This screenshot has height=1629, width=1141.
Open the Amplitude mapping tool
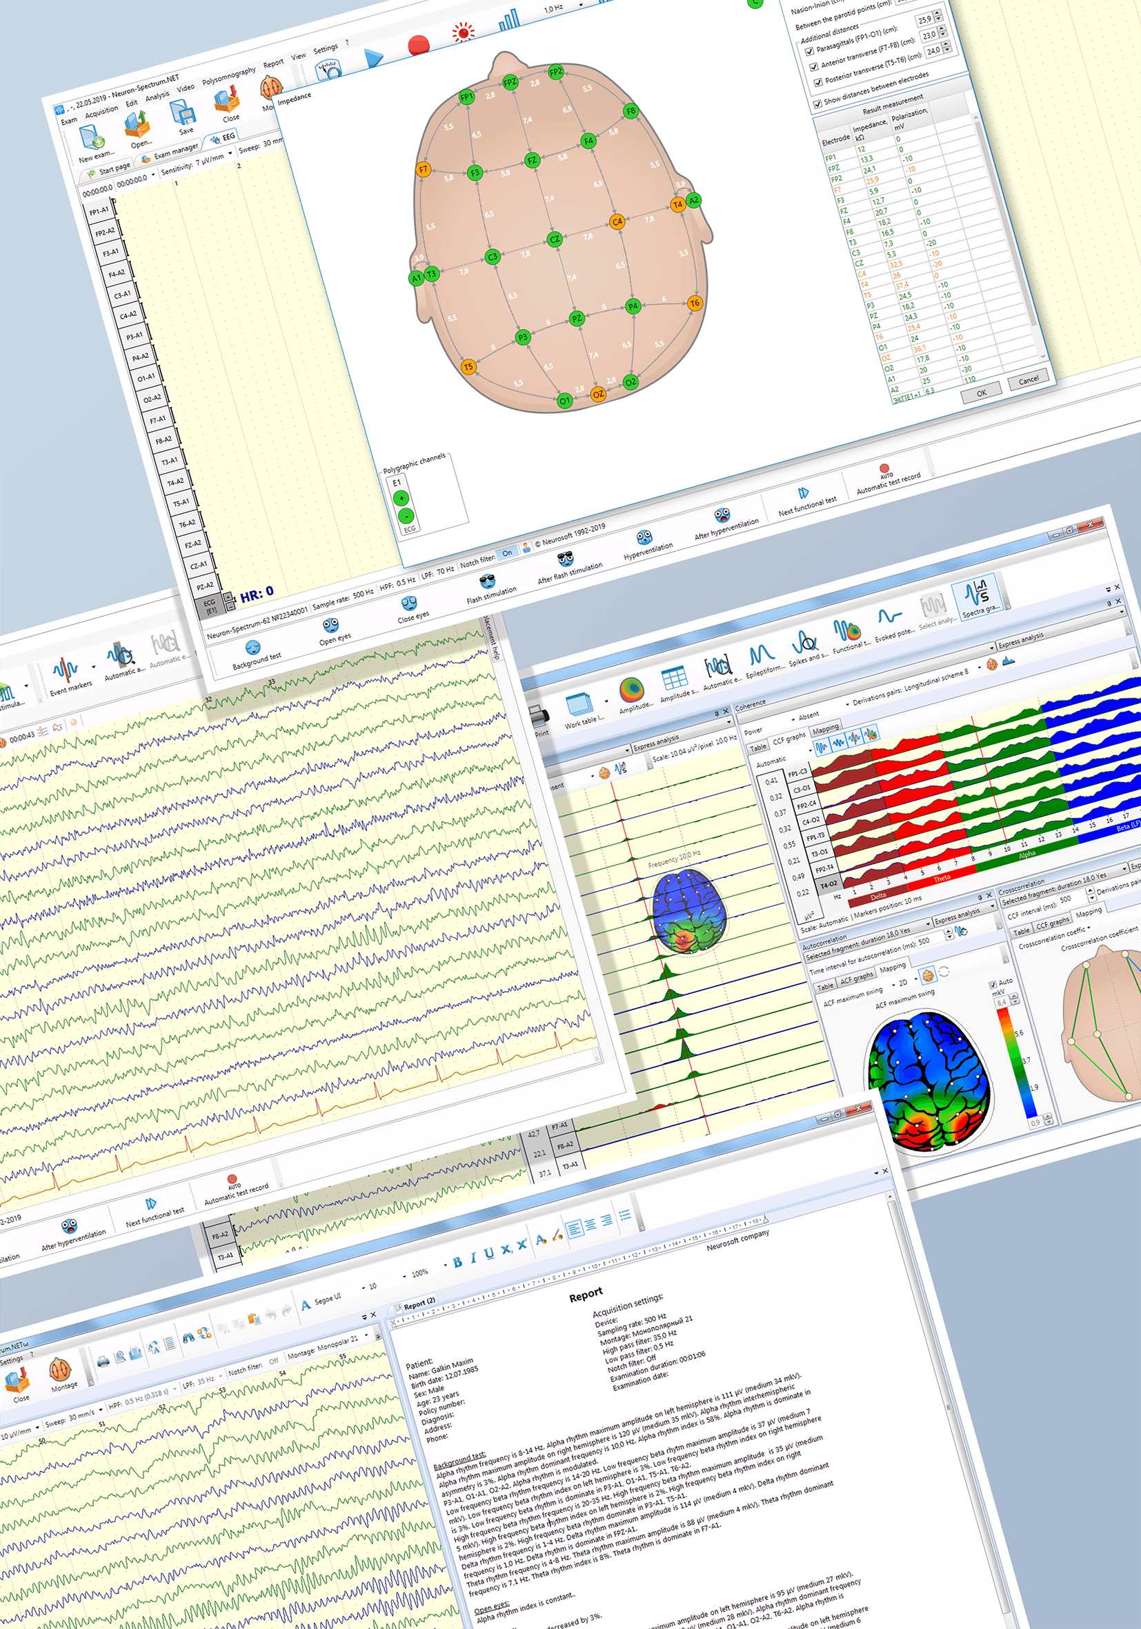633,694
